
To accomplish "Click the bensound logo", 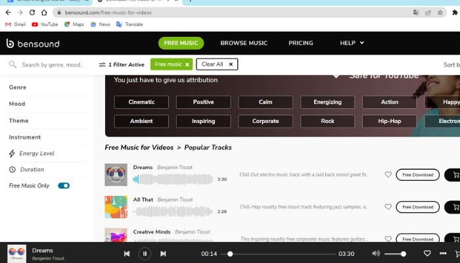I will click(33, 43).
